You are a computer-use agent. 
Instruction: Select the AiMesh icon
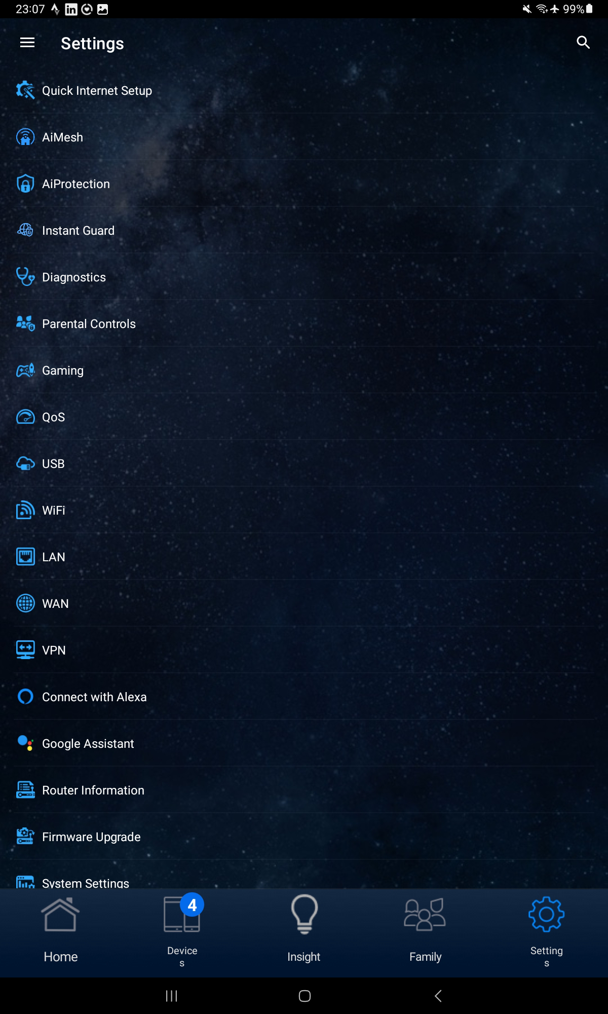[25, 137]
